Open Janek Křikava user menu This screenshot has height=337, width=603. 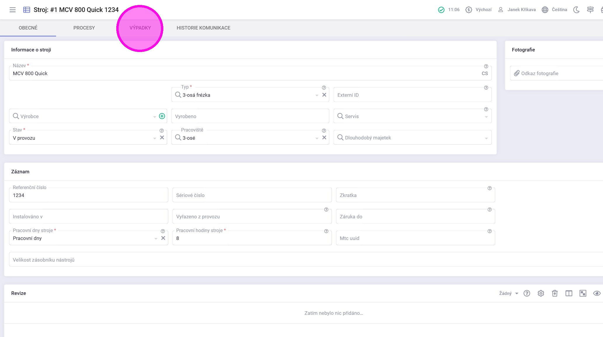pyautogui.click(x=517, y=10)
